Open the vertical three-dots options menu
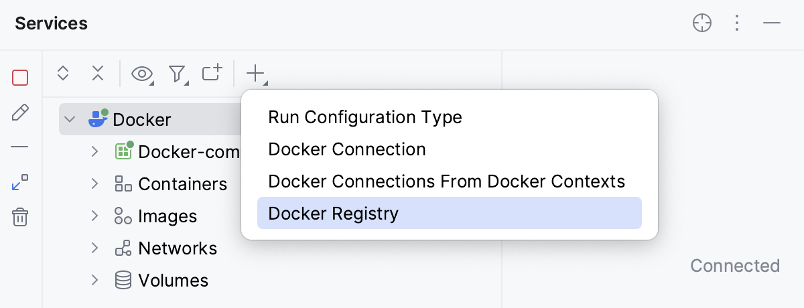The height and width of the screenshot is (308, 804). [x=737, y=23]
